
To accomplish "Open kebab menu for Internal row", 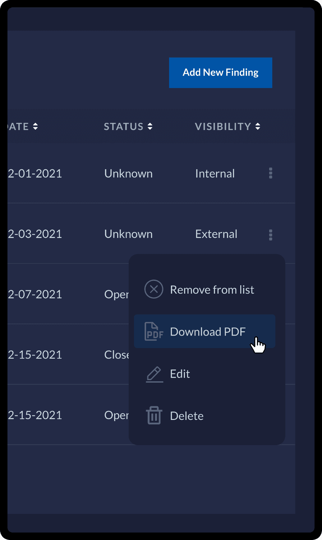I will click(270, 173).
